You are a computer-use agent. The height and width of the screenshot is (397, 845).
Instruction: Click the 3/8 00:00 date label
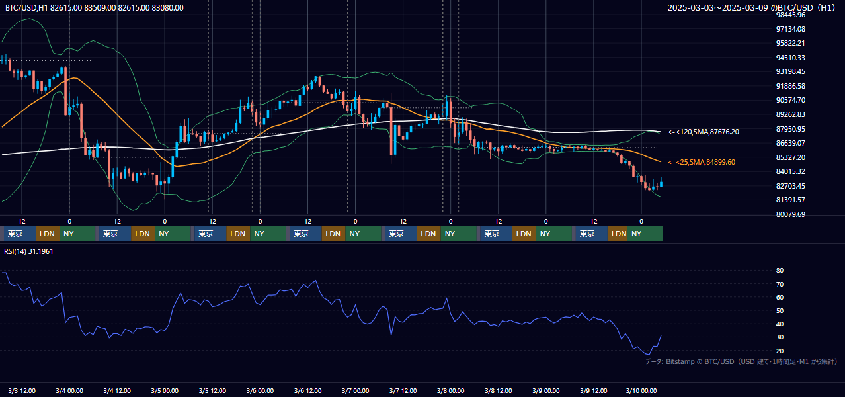(450, 390)
